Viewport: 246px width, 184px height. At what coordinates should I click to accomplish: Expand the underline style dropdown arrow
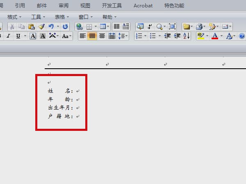coord(25,36)
